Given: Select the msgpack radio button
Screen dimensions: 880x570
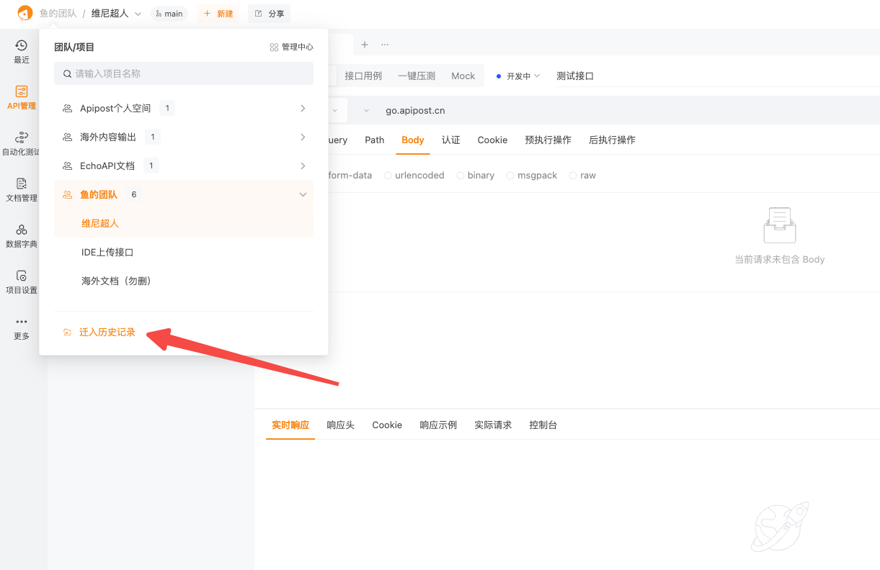Looking at the screenshot, I should [510, 176].
